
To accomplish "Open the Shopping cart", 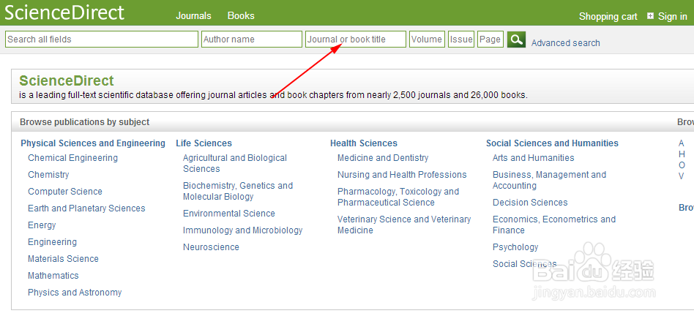I will 608,16.
